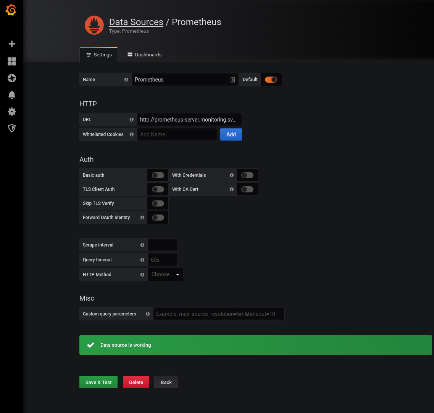Click the Custom query parameters input field
434x413 pixels.
point(218,314)
